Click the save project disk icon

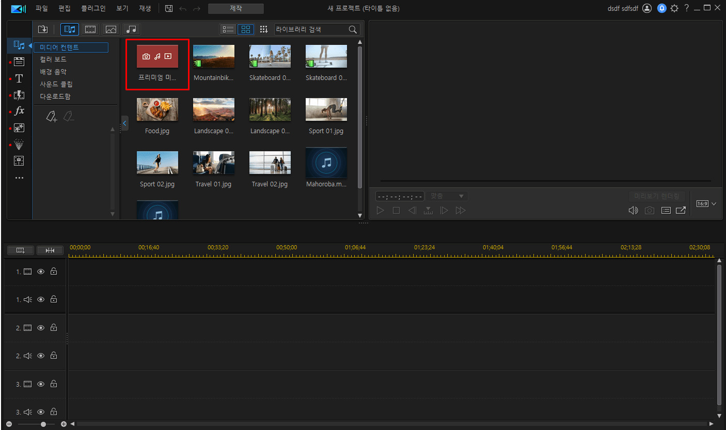click(x=169, y=9)
